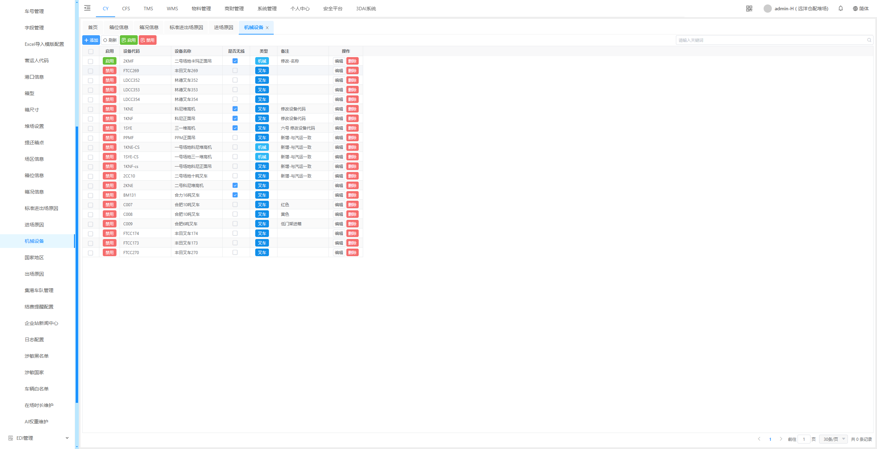Image resolution: width=877 pixels, height=449 pixels.
Task: Click the blue 添加 add button
Action: (91, 40)
